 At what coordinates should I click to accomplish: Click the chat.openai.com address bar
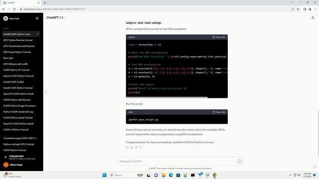coord(155,9)
